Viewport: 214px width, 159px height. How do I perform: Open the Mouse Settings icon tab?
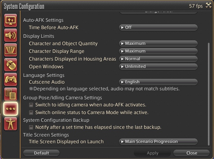click(x=11, y=65)
